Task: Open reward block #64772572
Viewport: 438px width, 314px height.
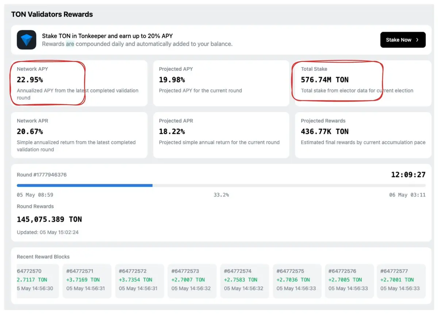Action: [x=139, y=281]
